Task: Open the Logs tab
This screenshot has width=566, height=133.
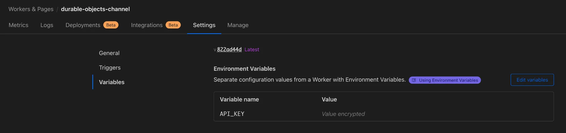Action: tap(47, 25)
